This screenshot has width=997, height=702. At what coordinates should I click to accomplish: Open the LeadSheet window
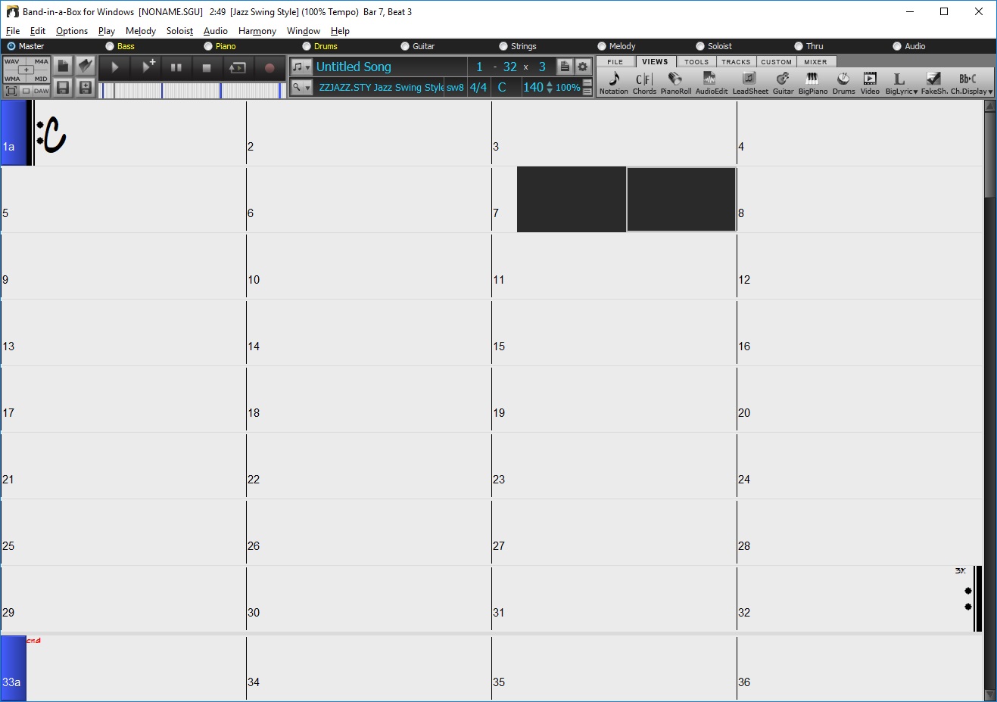[x=749, y=82]
